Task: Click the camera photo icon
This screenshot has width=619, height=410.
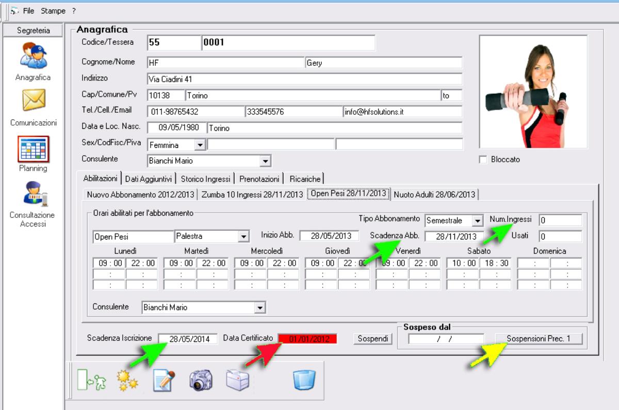Action: (x=201, y=380)
